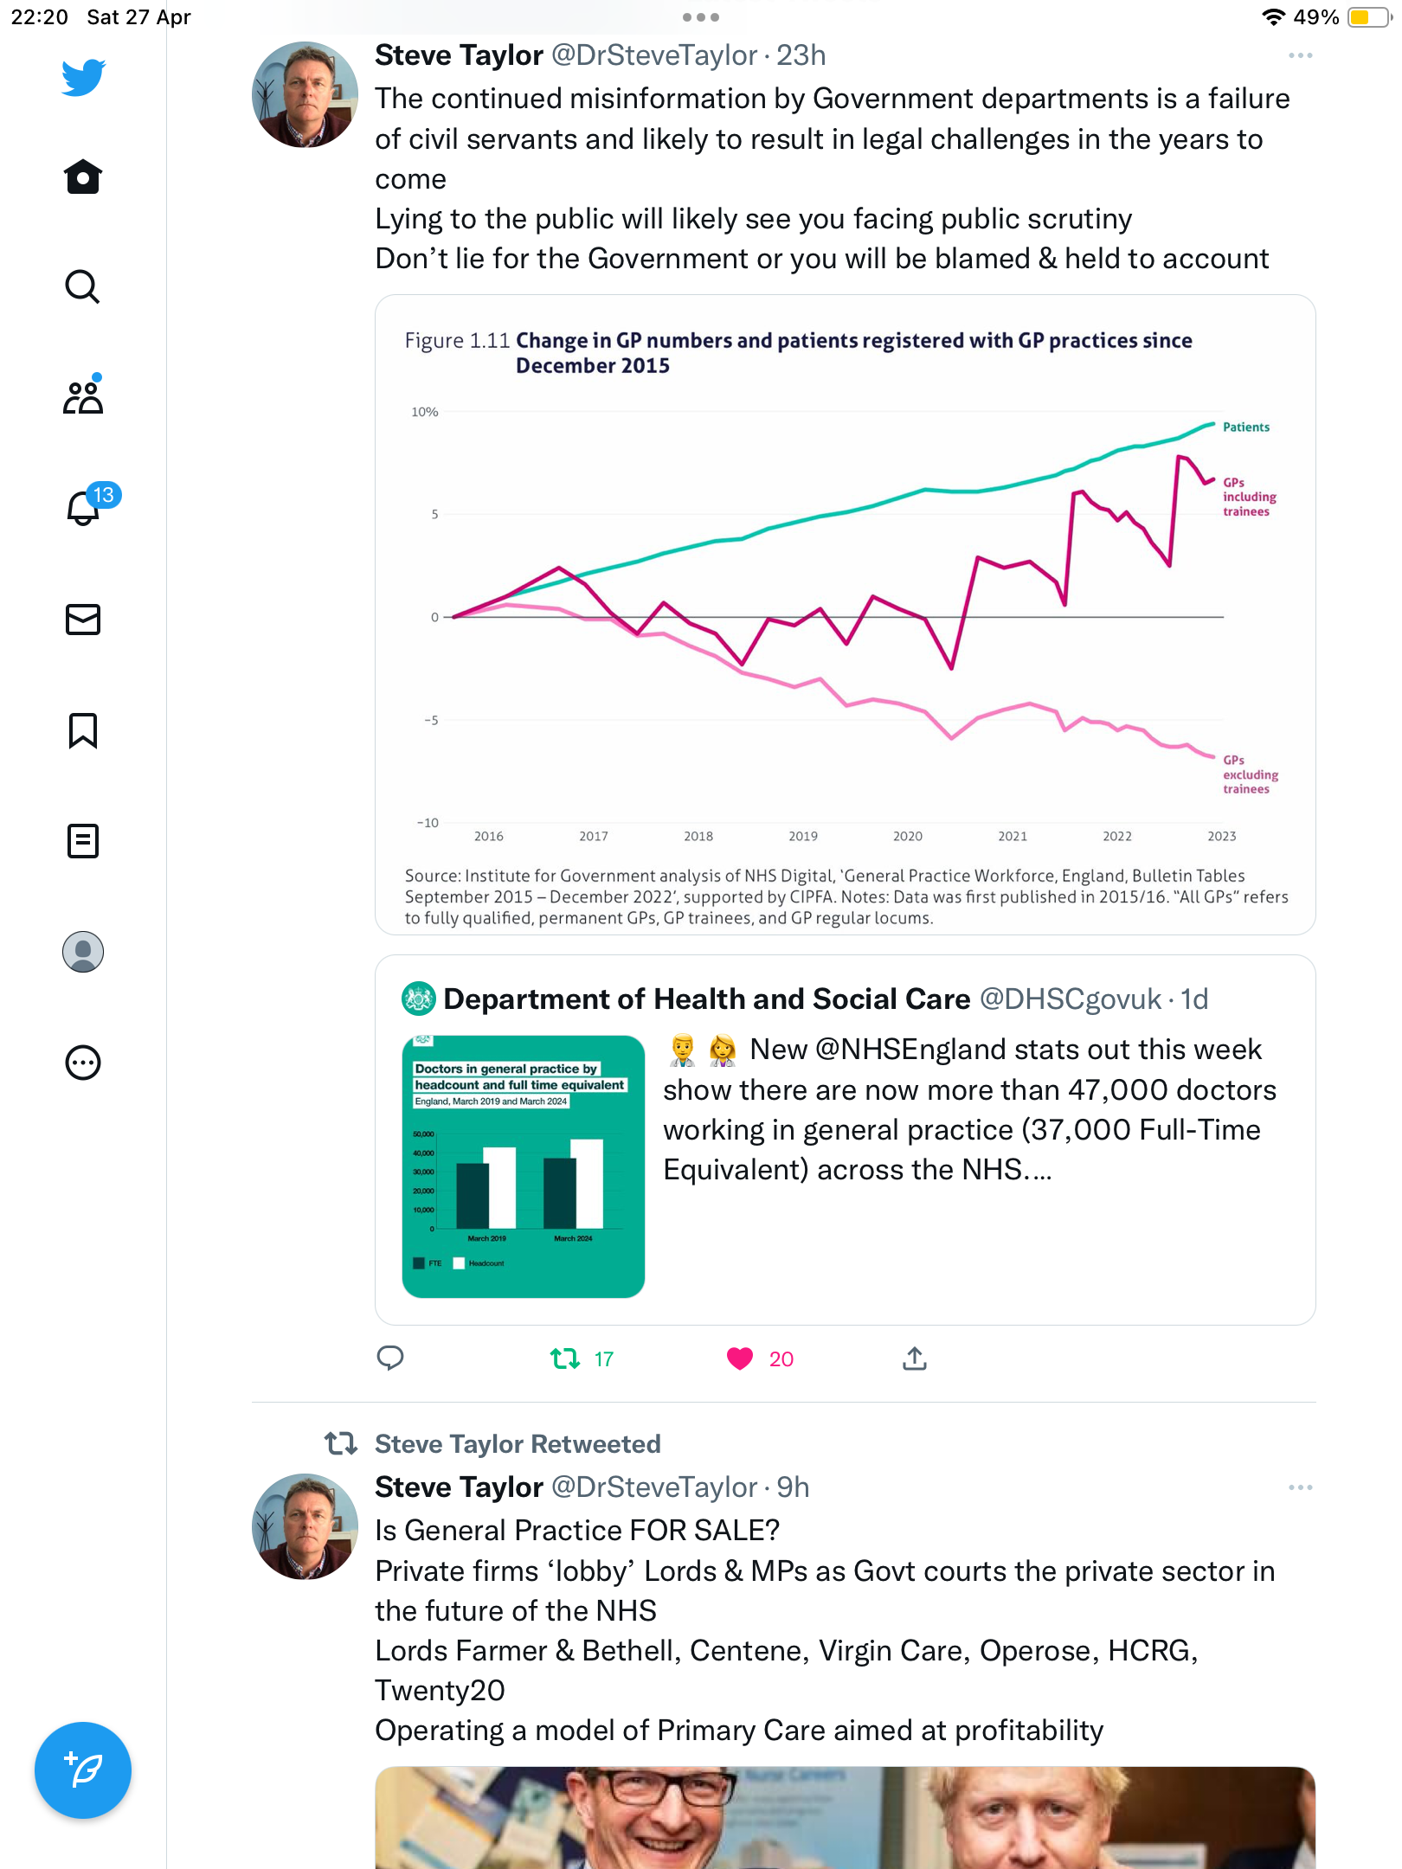Screen dimensions: 1402x1869
Task: Share the tweet via upload icon
Action: [x=915, y=1358]
